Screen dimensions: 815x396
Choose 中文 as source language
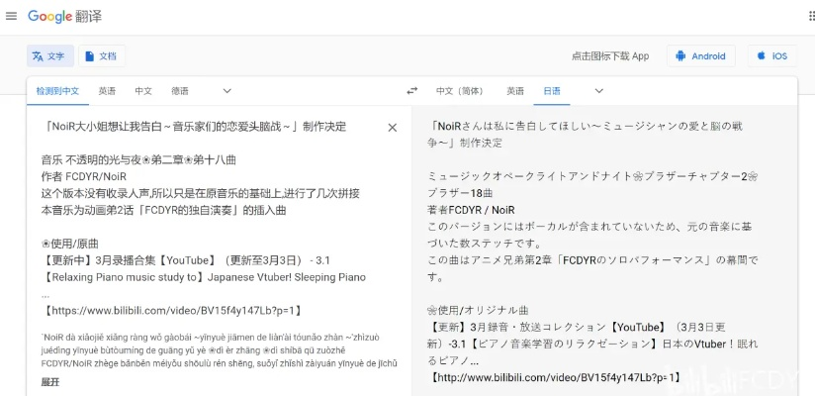pos(143,91)
